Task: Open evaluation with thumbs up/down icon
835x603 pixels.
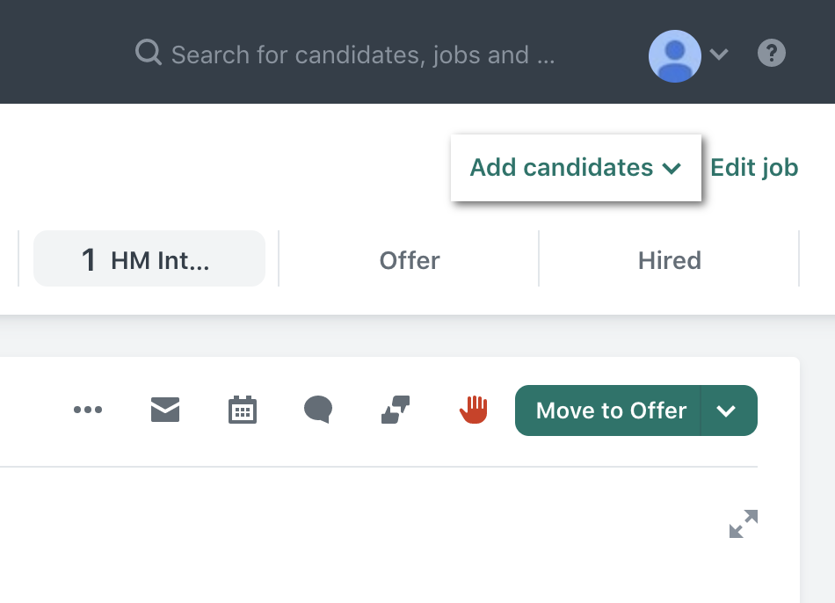Action: click(x=396, y=410)
